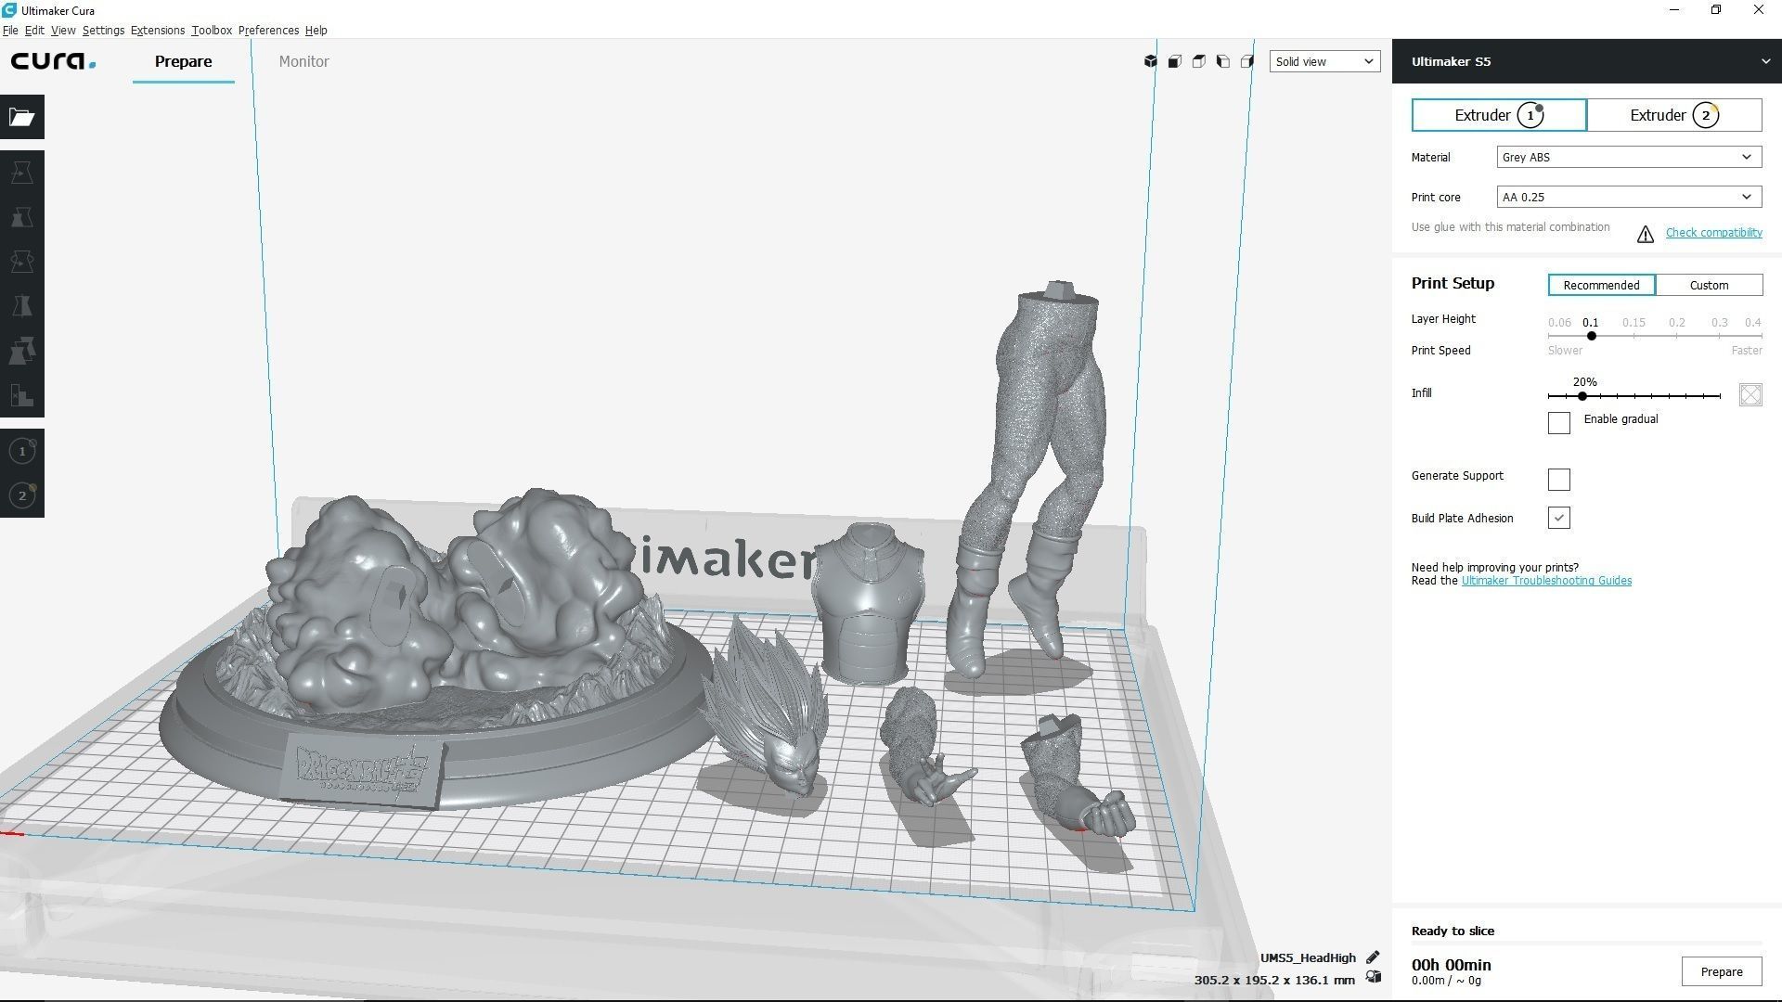Click the glue warning triangle icon
The width and height of the screenshot is (1782, 1002).
[x=1646, y=234]
